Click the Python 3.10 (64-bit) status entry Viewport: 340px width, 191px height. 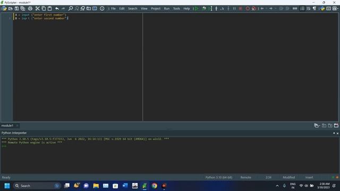[219, 177]
